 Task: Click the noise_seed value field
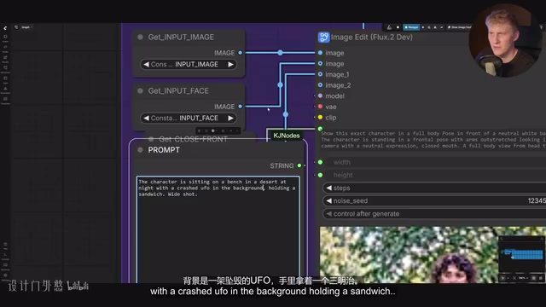coord(434,201)
